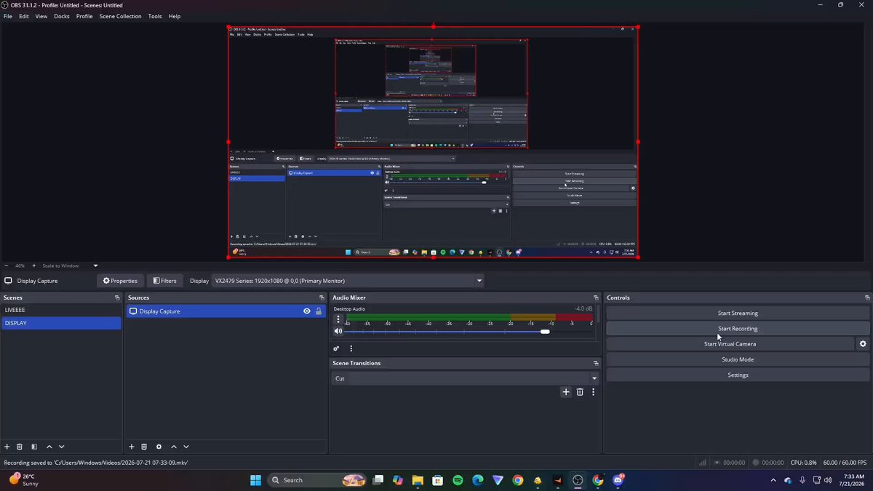The height and width of the screenshot is (491, 873).
Task: Move the selected scene down
Action: (62, 447)
